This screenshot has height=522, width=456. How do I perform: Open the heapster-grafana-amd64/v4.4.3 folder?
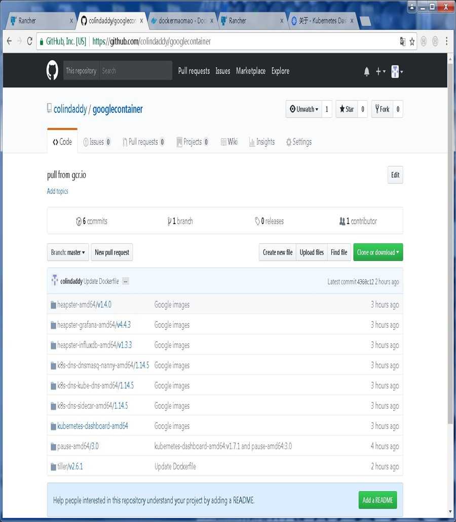(94, 325)
